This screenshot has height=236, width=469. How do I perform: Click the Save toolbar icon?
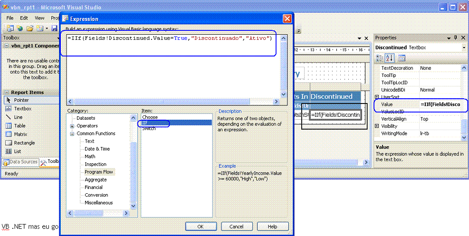point(55,28)
